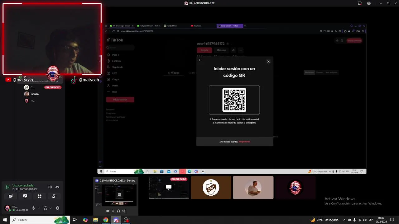Toggle deafen in Discord taskbar preview
The image size is (399, 224).
[118, 211]
